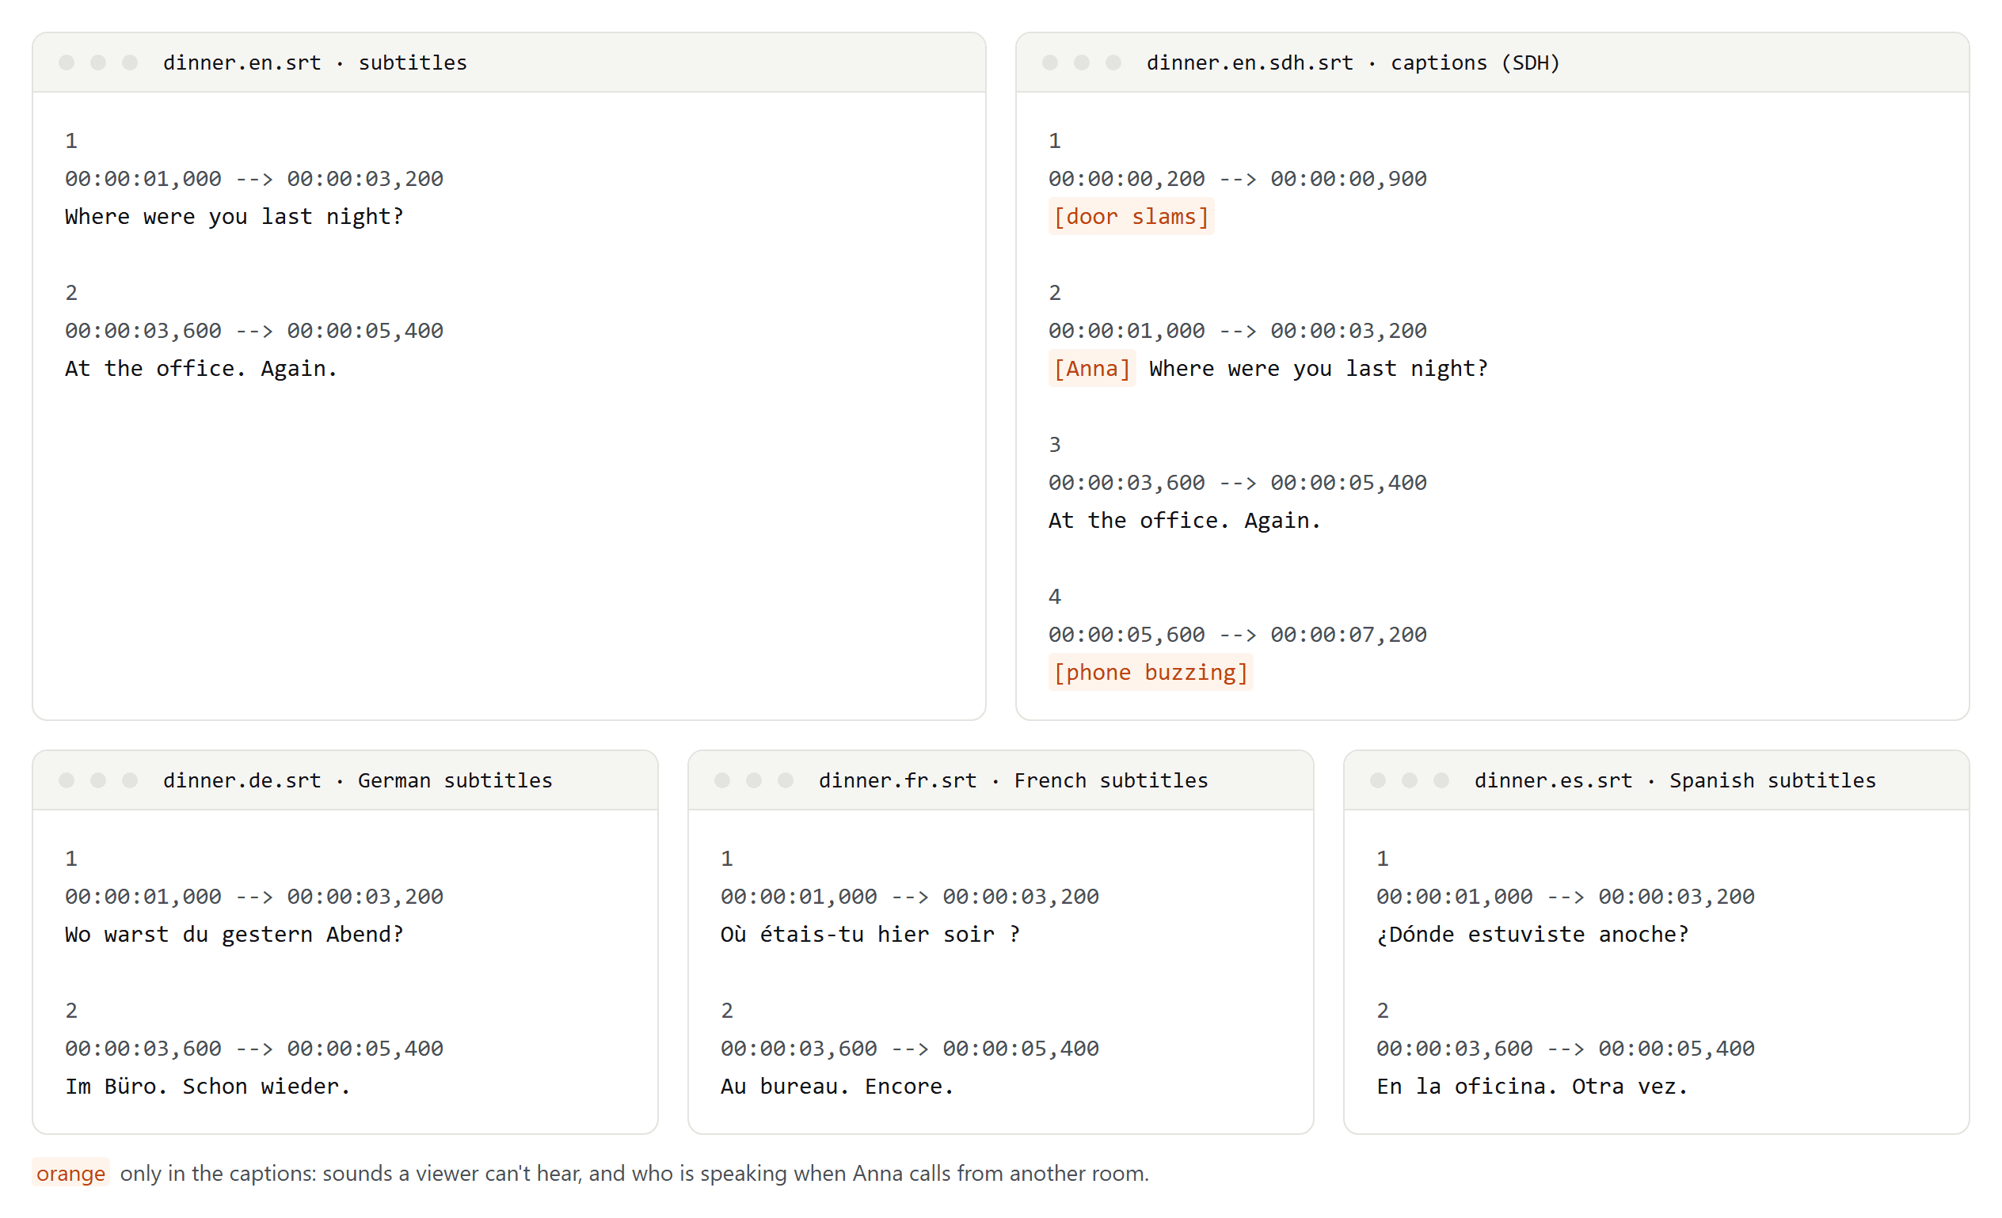
Task: Select the cue 2 timestamp in dinner.en.srt
Action: pyautogui.click(x=254, y=331)
